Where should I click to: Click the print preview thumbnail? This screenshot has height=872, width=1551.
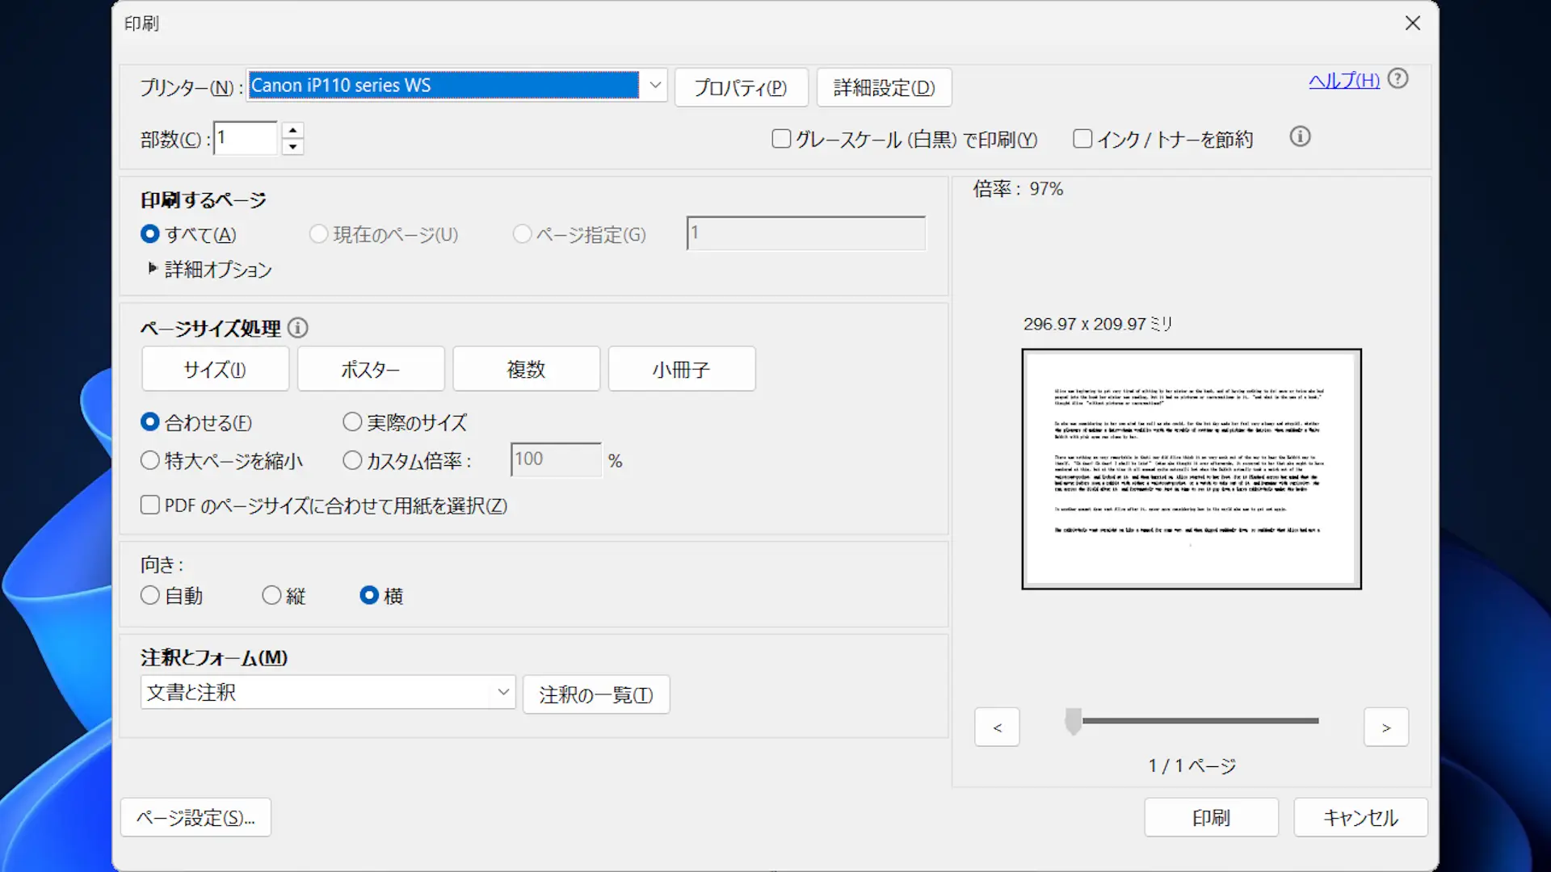click(1192, 468)
